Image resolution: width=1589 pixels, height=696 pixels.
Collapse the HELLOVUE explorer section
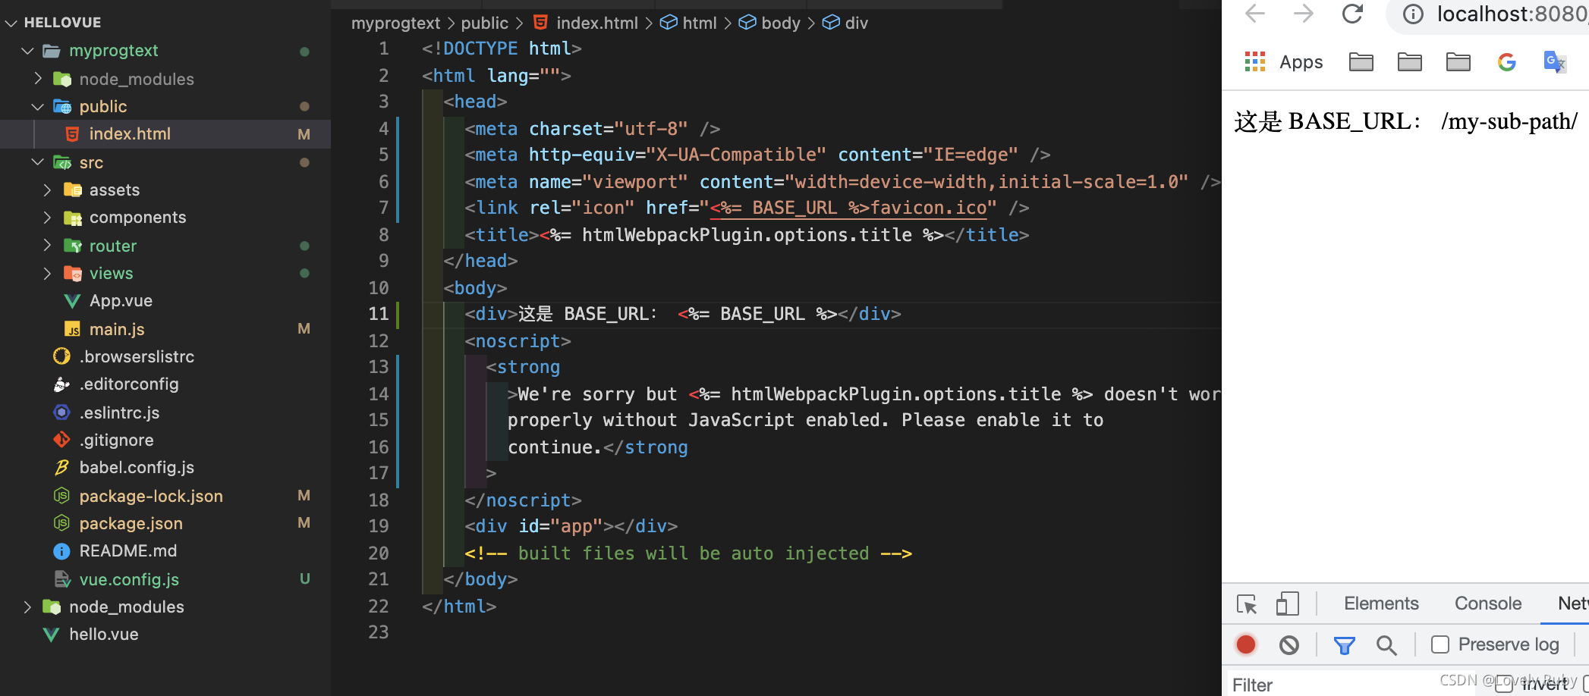click(11, 23)
